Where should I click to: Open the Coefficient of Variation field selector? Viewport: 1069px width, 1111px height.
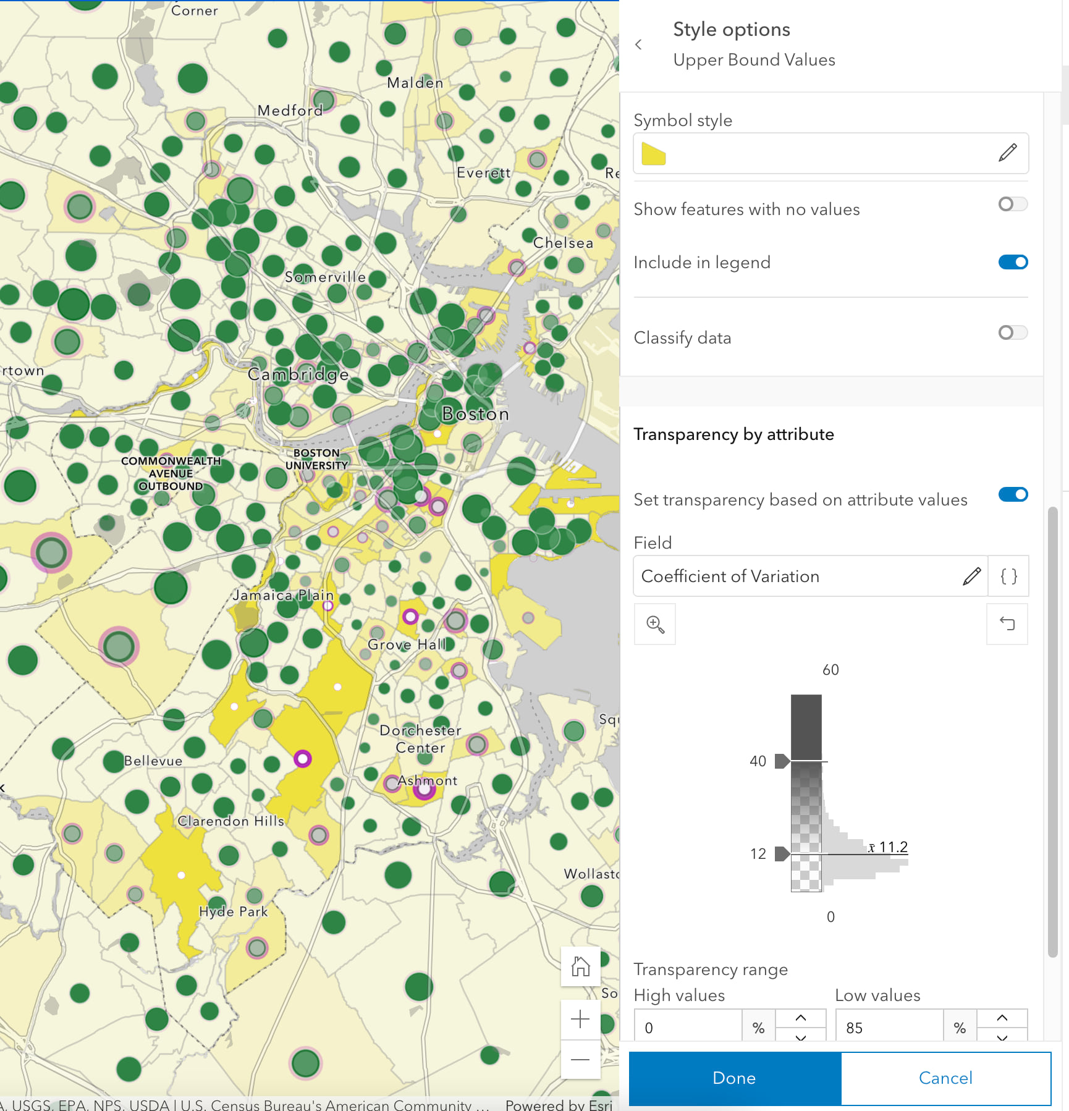coord(810,577)
